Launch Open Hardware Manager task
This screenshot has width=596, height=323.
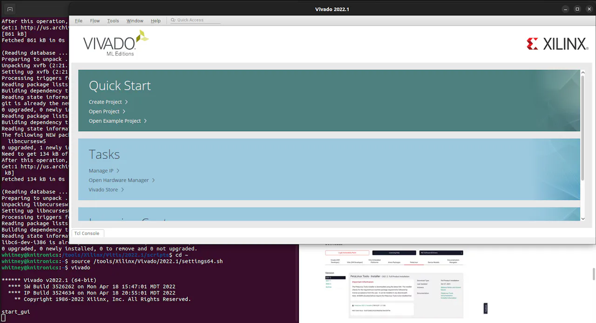[x=122, y=180]
